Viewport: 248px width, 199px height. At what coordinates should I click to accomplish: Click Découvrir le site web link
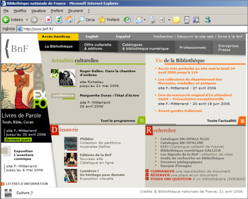tap(195, 37)
